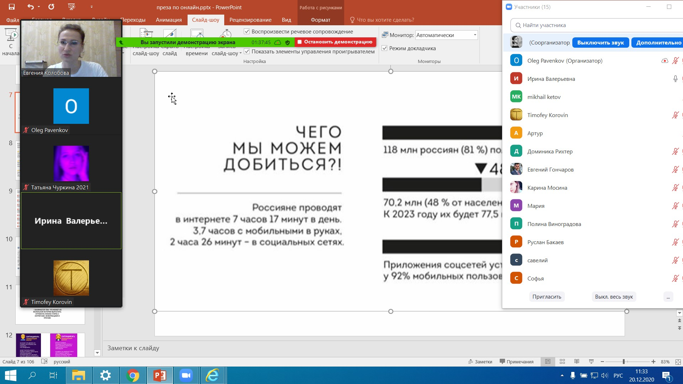The width and height of the screenshot is (683, 384).
Task: Open Reading view from the status bar
Action: pos(577,362)
